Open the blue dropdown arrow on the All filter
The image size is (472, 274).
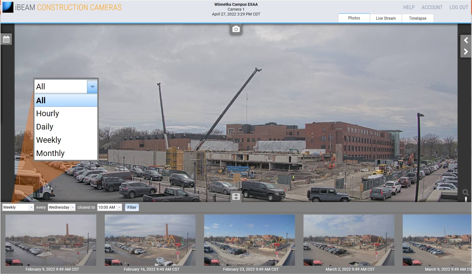[93, 86]
